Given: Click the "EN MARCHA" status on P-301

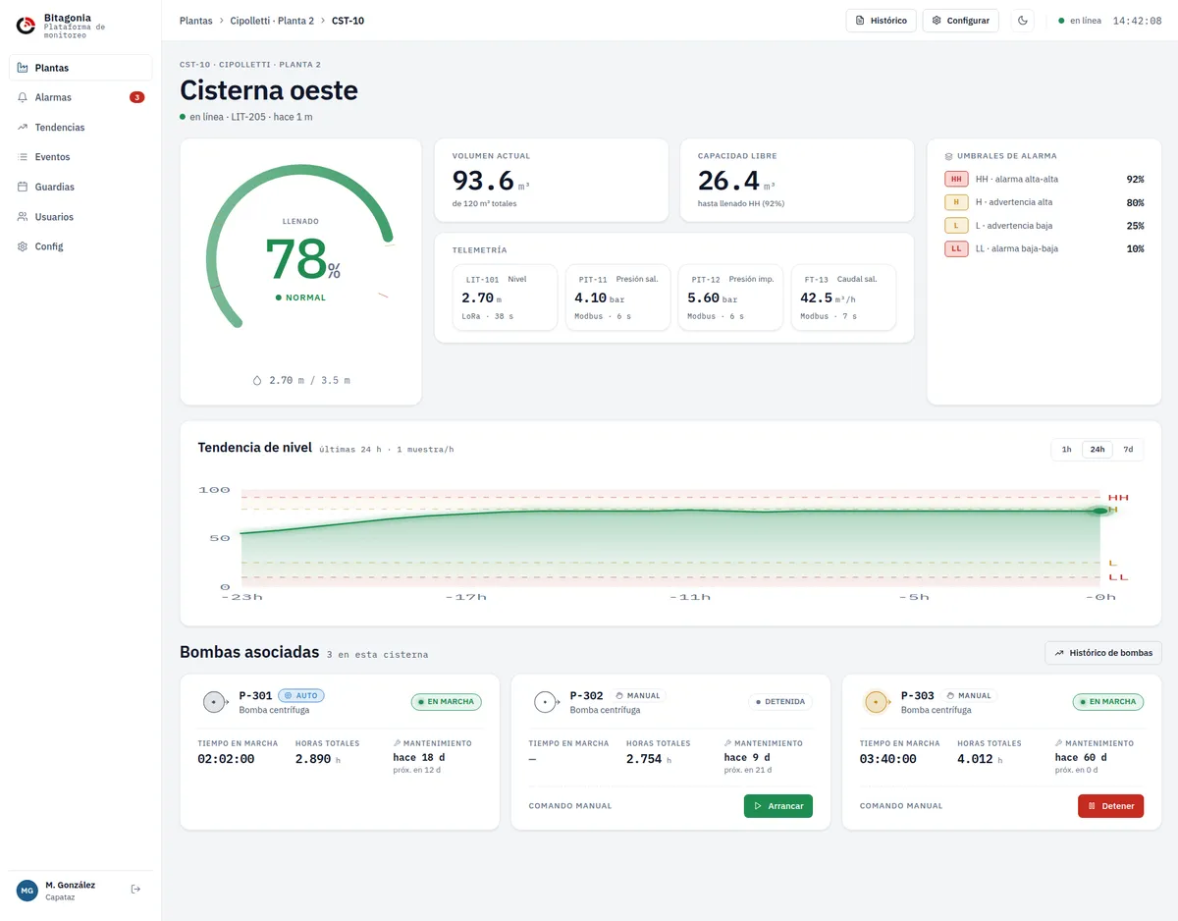Looking at the screenshot, I should click(447, 702).
